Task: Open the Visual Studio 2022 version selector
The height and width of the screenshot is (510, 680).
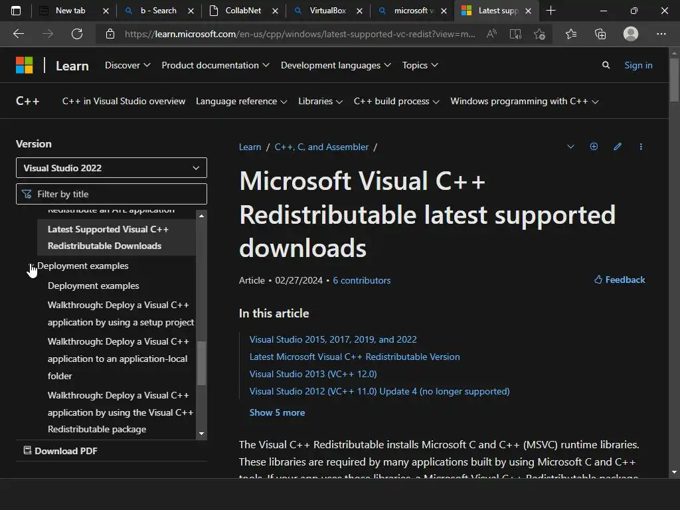Action: click(112, 168)
